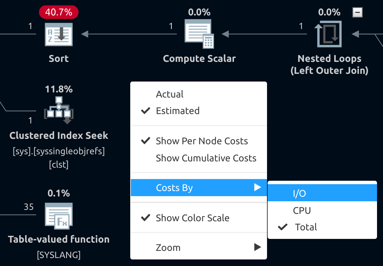The image size is (383, 266).
Task: Open the Zoom submenu
Action: coord(168,247)
